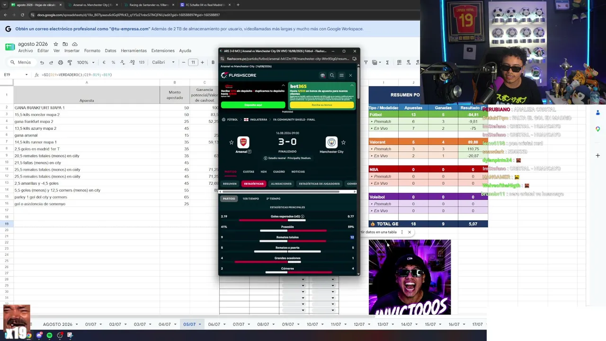This screenshot has width=606, height=341.
Task: Open the Flashscore hamburger menu
Action: (341, 75)
